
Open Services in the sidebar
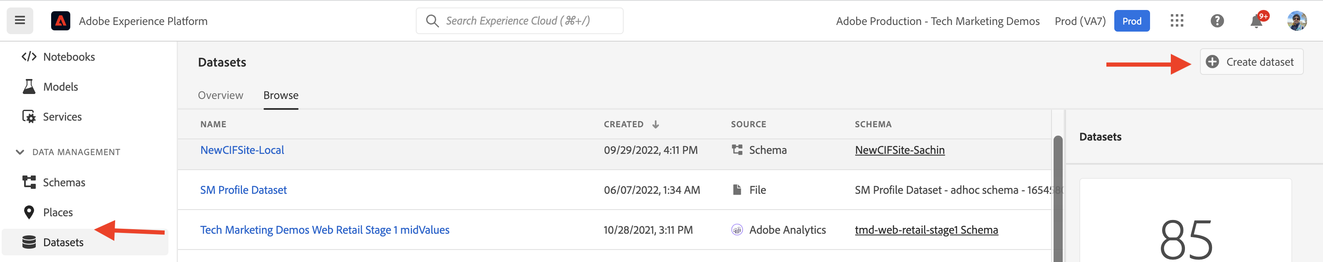click(x=62, y=116)
